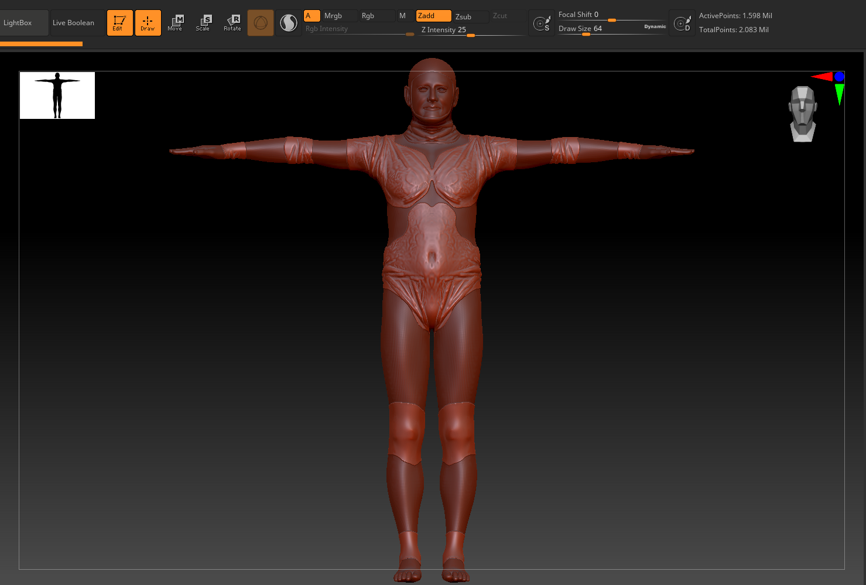Enable Rgb painting mode
866x585 pixels.
[376, 16]
